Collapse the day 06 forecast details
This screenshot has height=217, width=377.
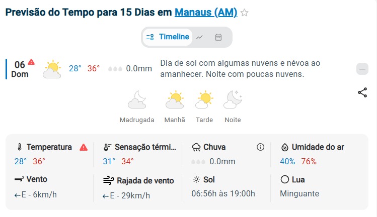pyautogui.click(x=362, y=69)
